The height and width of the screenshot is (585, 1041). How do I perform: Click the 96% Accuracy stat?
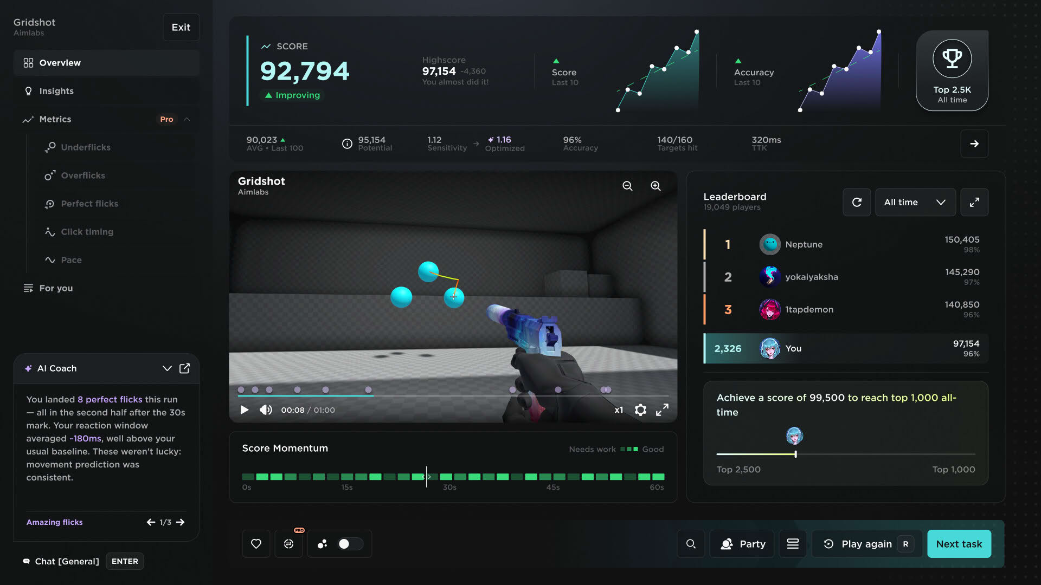[x=580, y=144]
